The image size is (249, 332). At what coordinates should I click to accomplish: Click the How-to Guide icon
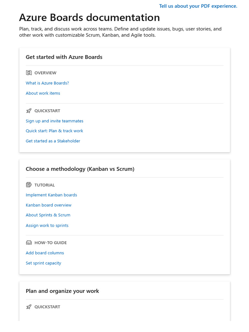point(29,243)
